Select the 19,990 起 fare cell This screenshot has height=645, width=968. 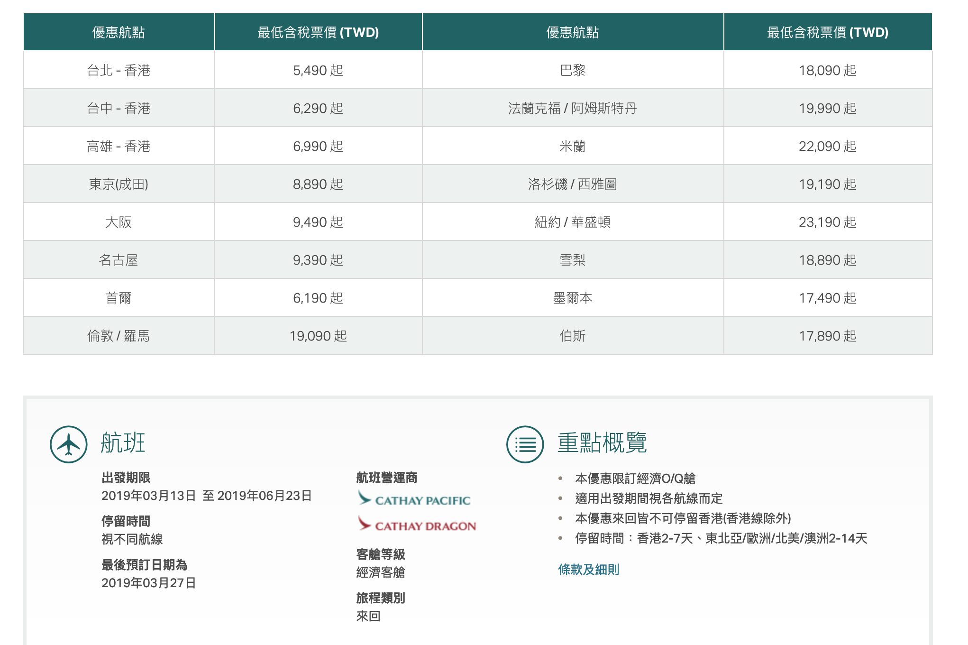click(828, 108)
